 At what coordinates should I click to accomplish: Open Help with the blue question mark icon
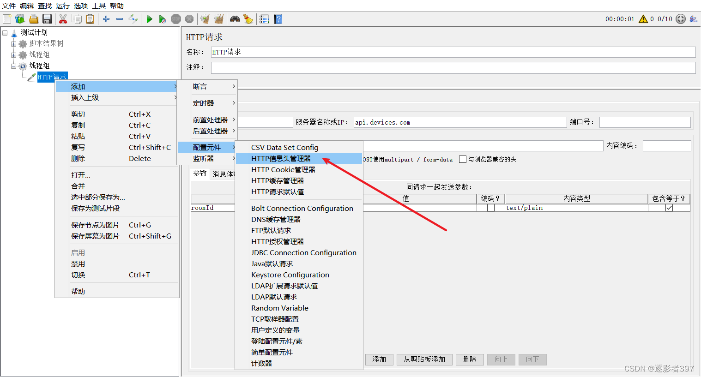pyautogui.click(x=278, y=19)
